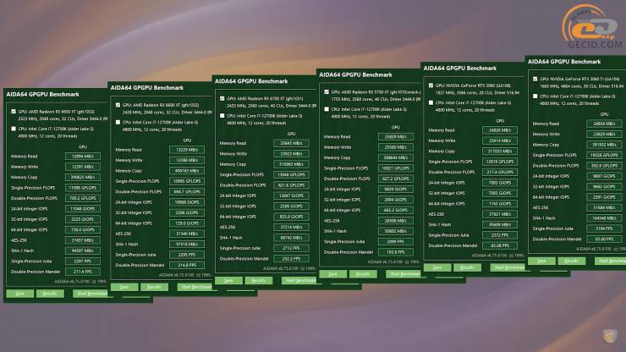Uncheck the GPU checkbox for Radeon RX 6650 XT
Image resolution: width=626 pixels, height=352 pixels.
pos(14,112)
